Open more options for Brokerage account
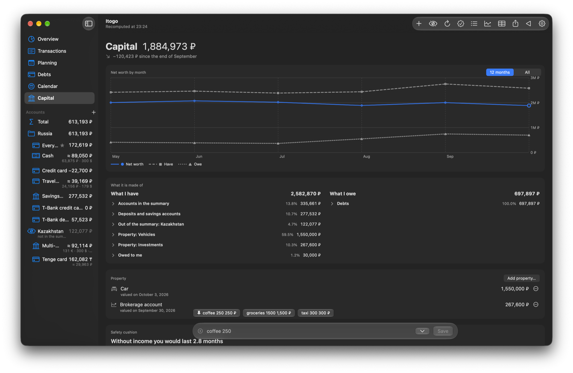This screenshot has width=573, height=373. coord(536,305)
